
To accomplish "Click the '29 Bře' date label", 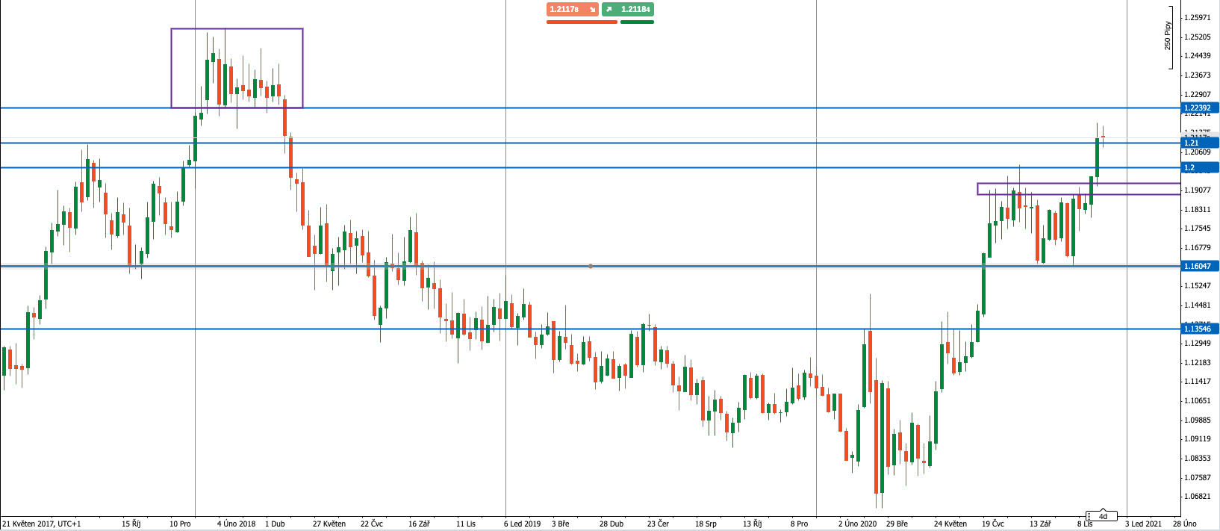I will [x=897, y=524].
